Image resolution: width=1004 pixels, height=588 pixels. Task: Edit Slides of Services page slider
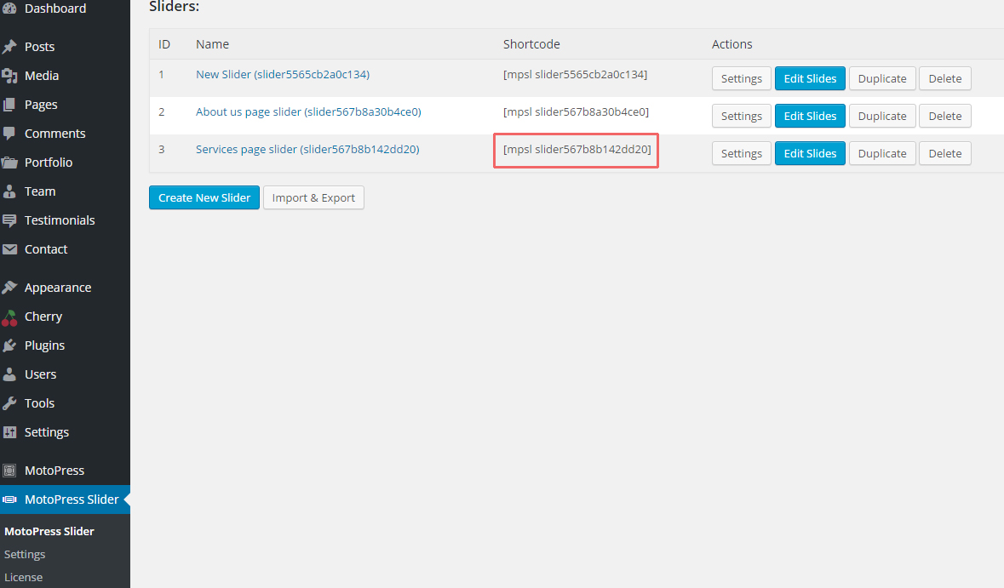[x=810, y=153]
